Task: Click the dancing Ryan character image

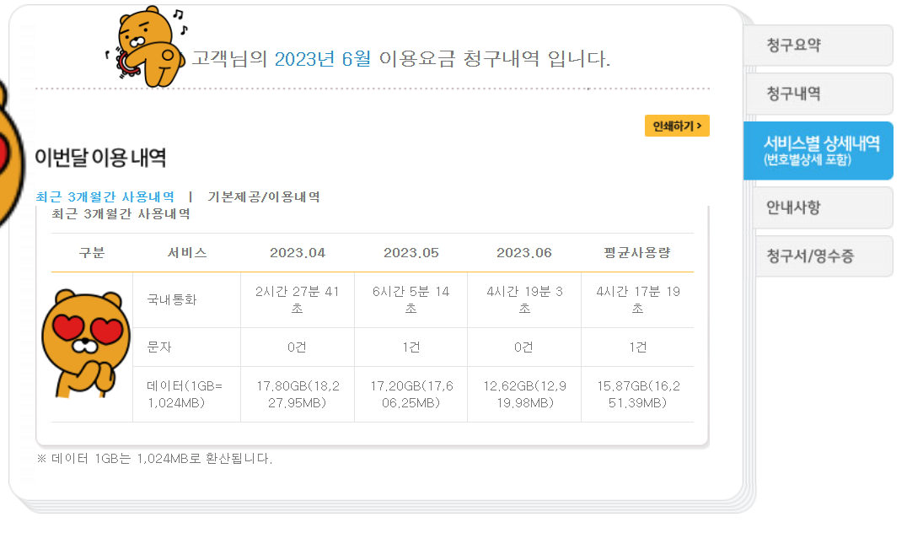Action: pyautogui.click(x=147, y=46)
